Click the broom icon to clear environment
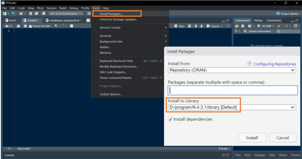 click(279, 26)
